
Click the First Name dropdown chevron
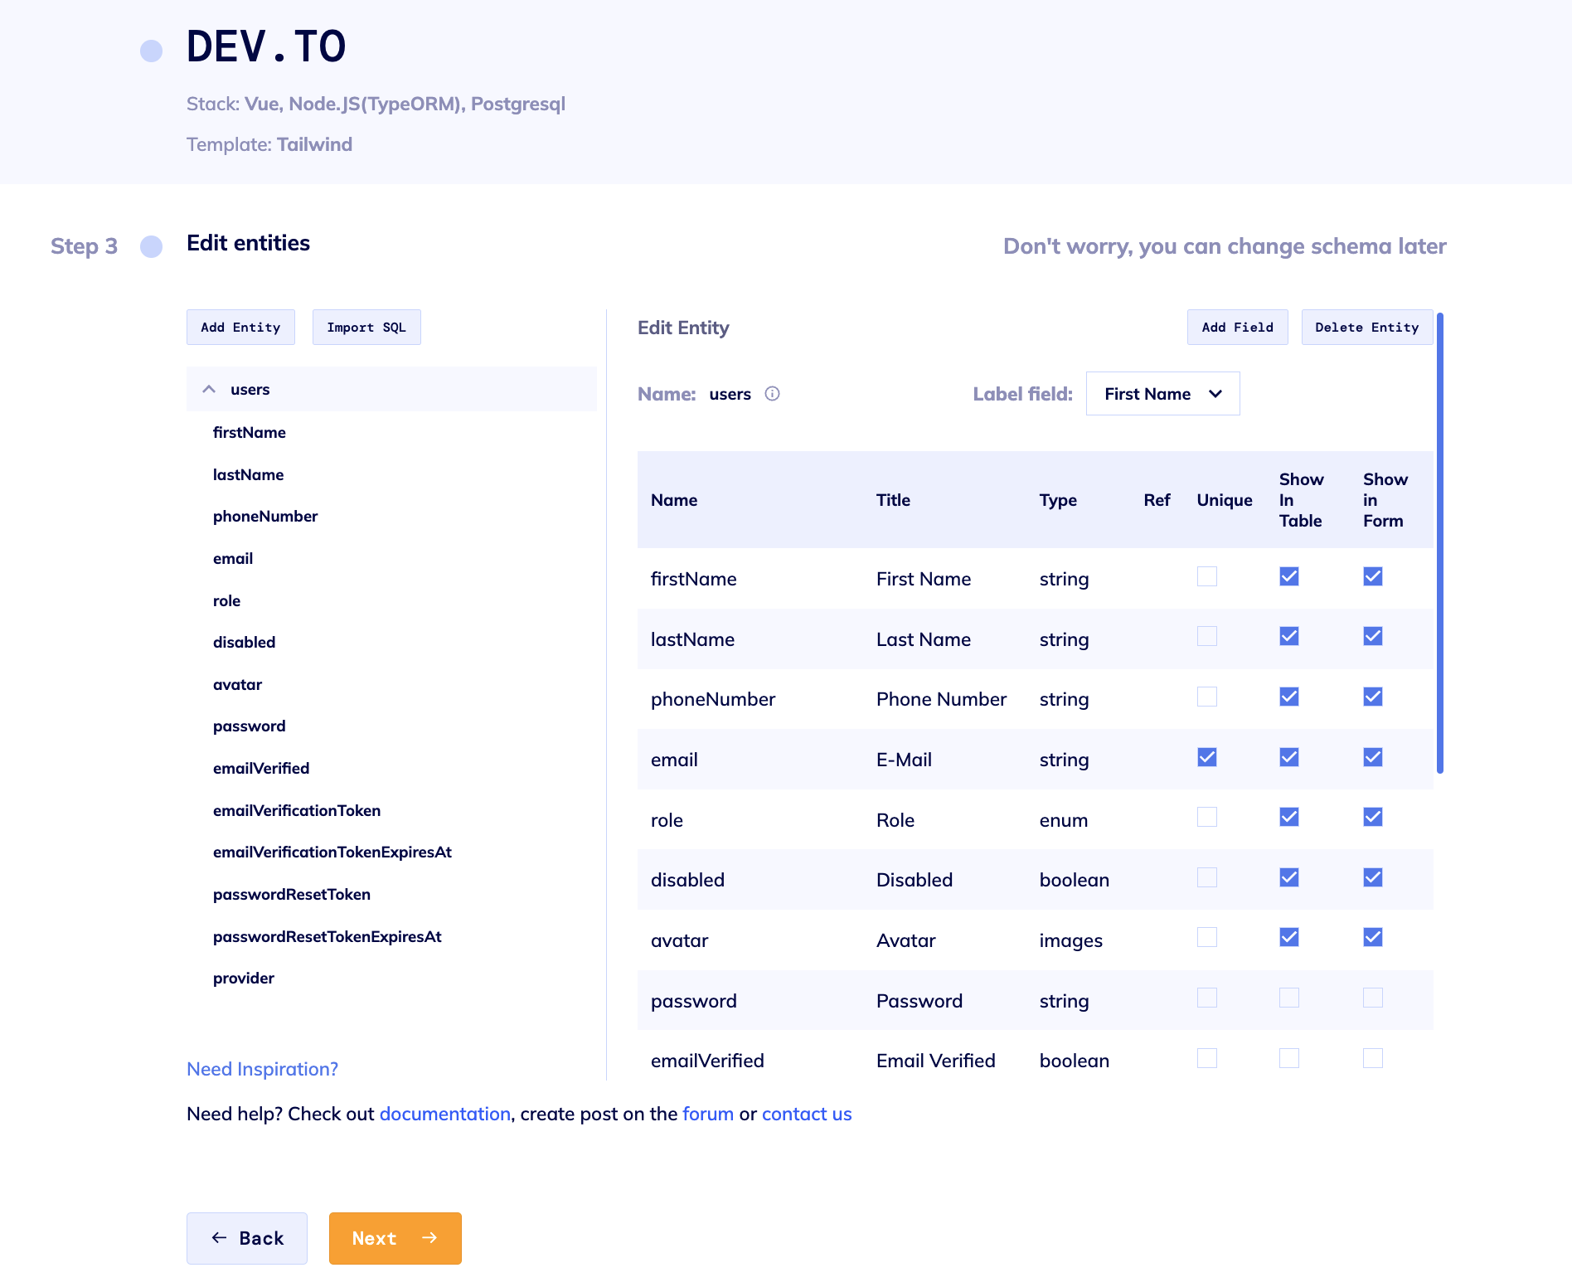[1215, 394]
